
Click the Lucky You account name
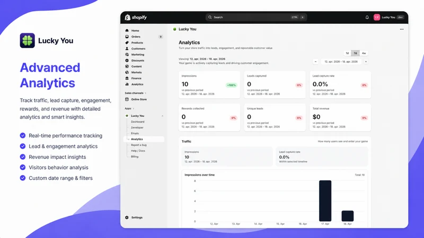point(388,17)
